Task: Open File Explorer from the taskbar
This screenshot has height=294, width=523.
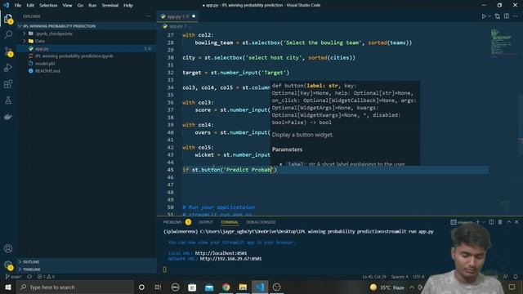Action: point(243,287)
